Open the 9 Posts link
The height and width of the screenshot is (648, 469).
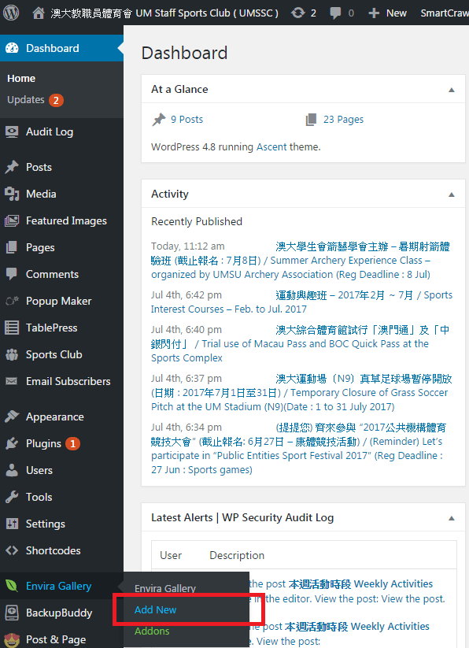coord(186,120)
